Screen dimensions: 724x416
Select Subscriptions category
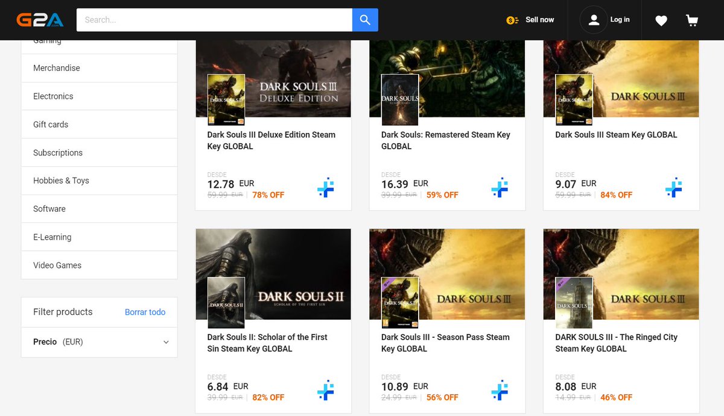click(100, 153)
